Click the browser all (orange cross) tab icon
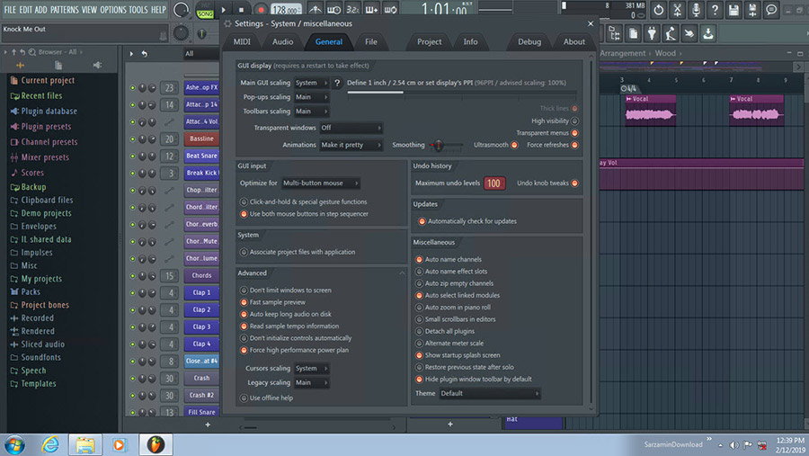This screenshot has width=809, height=456. (20, 65)
